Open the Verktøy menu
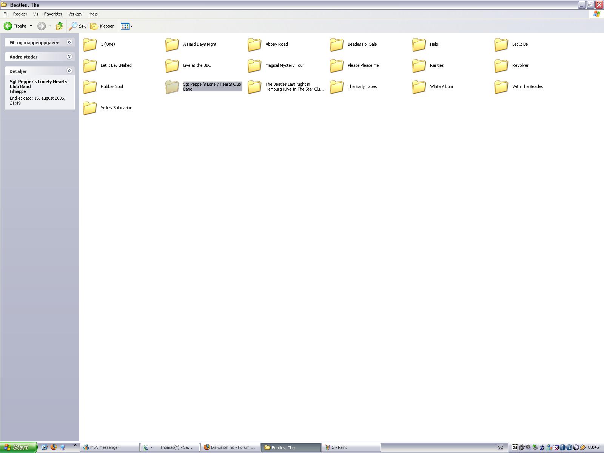The image size is (604, 453). coord(75,14)
